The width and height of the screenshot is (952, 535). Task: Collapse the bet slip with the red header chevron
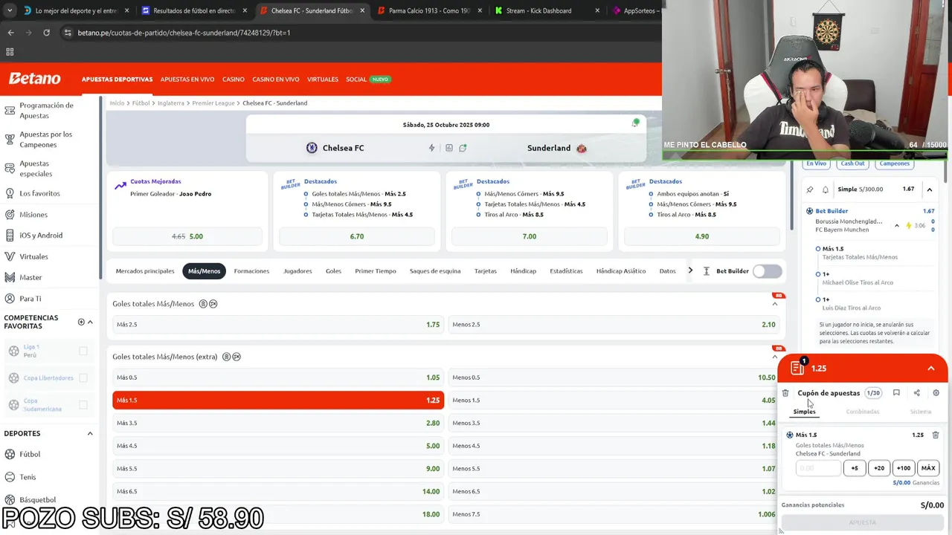click(930, 369)
